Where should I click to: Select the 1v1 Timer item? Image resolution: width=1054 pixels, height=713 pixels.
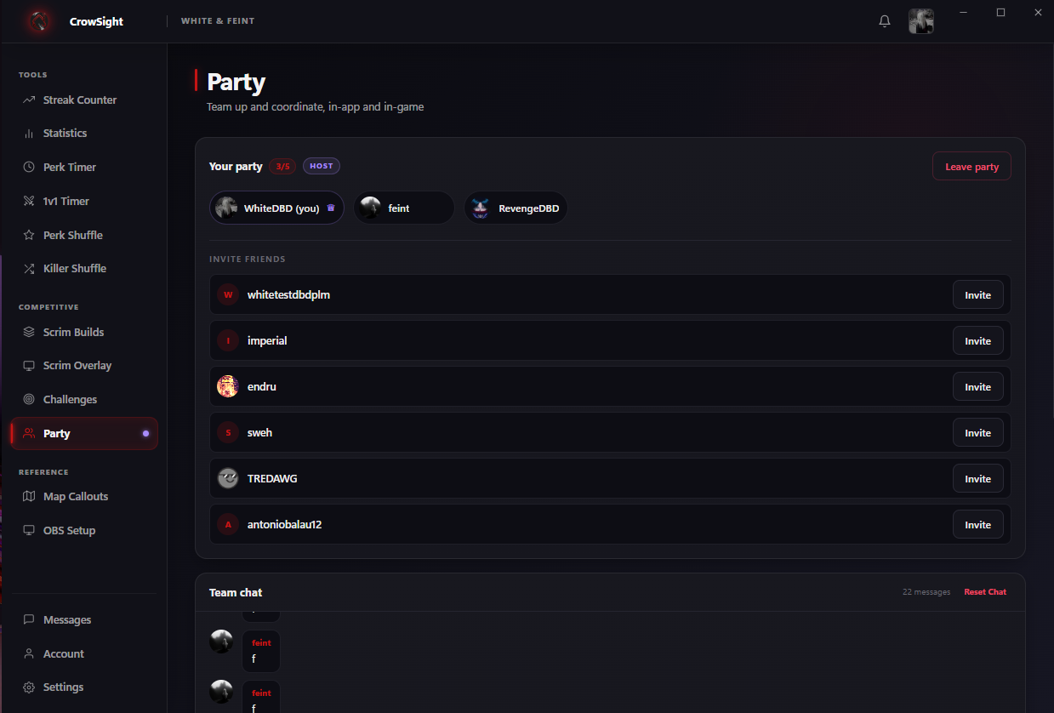(x=84, y=201)
